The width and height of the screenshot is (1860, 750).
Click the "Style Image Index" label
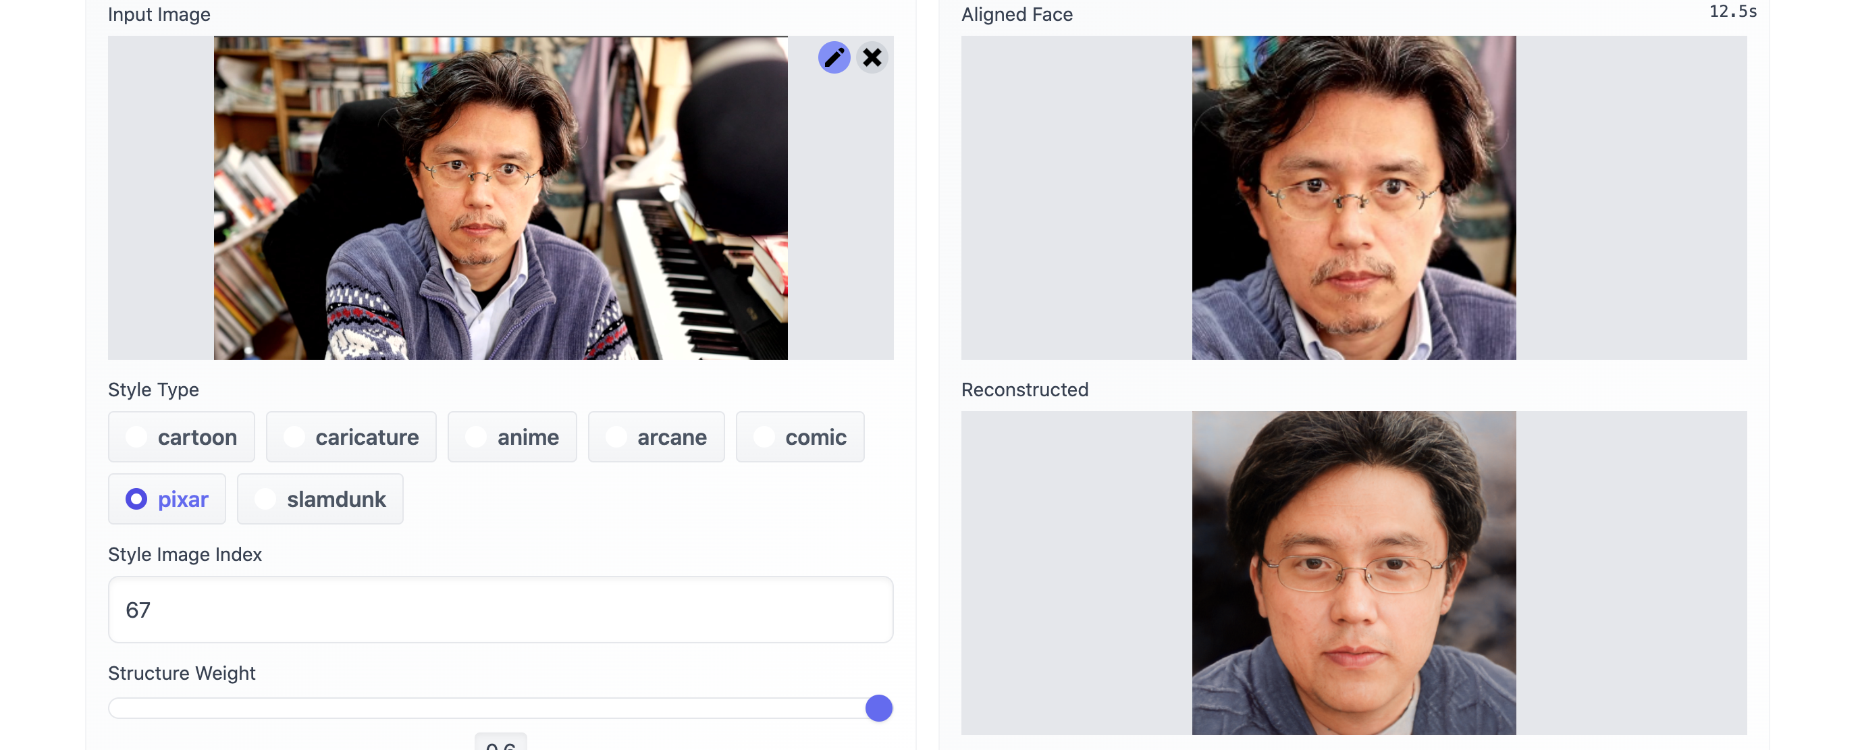[x=185, y=554]
